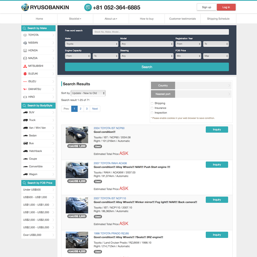This screenshot has height=257, width=257.
Task: Go to results page 3
Action: pyautogui.click(x=87, y=109)
